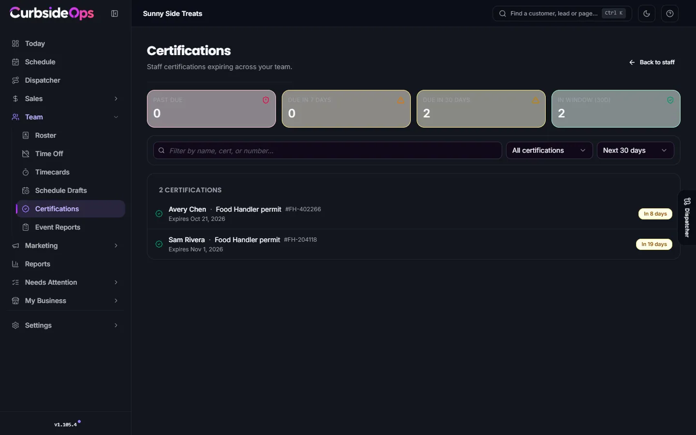Open the Certifications menu item
696x435 pixels.
(71, 209)
